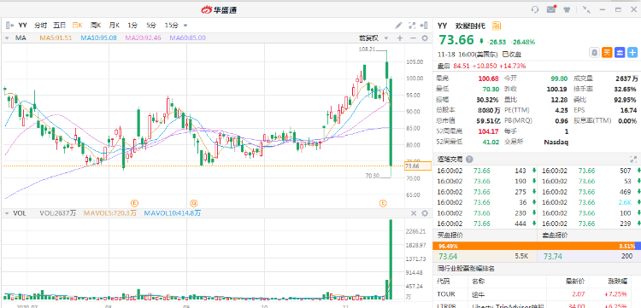Select the pencil drawing tool icon
The height and width of the screenshot is (308, 641).
398,26
